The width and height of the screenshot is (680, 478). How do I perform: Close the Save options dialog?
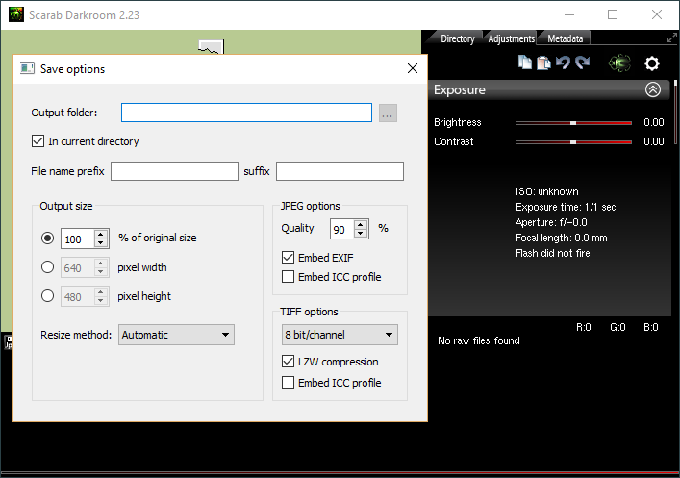tap(413, 68)
